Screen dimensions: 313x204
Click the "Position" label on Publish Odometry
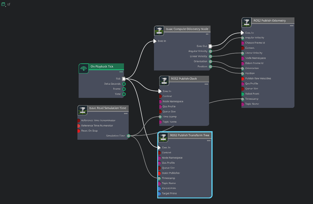pyautogui.click(x=250, y=73)
